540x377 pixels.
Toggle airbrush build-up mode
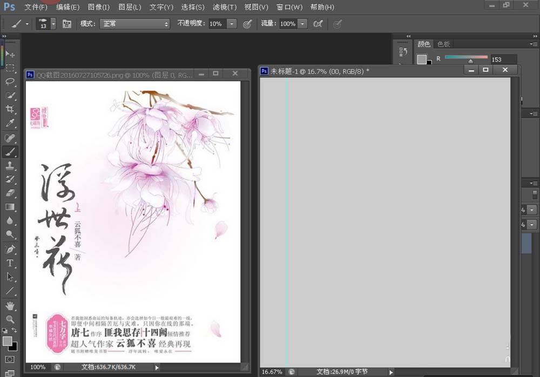coord(319,24)
